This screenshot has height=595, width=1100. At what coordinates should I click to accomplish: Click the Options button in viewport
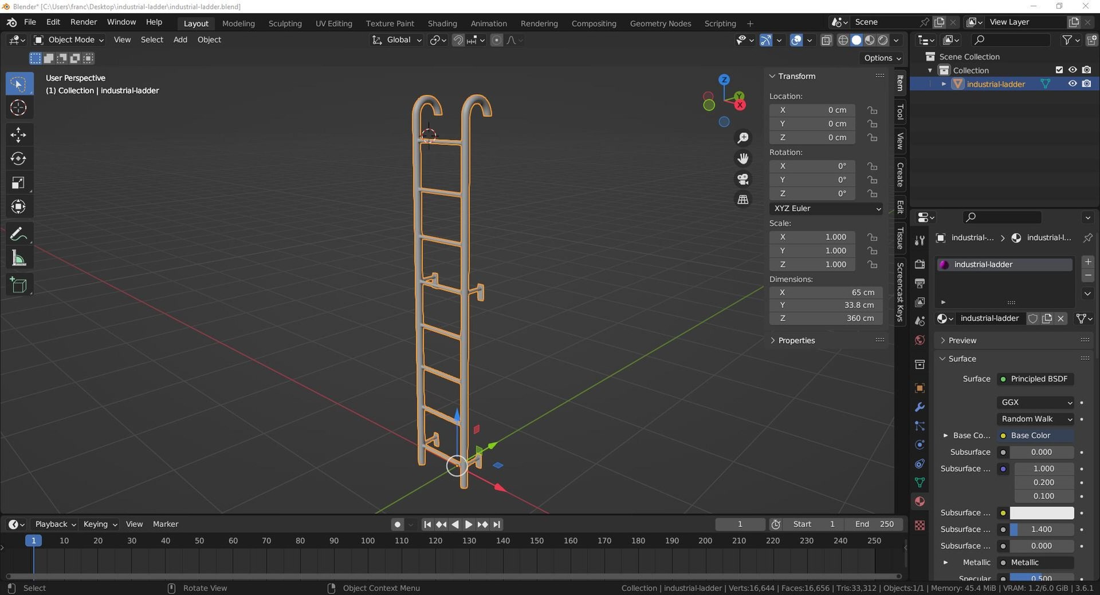click(x=882, y=58)
